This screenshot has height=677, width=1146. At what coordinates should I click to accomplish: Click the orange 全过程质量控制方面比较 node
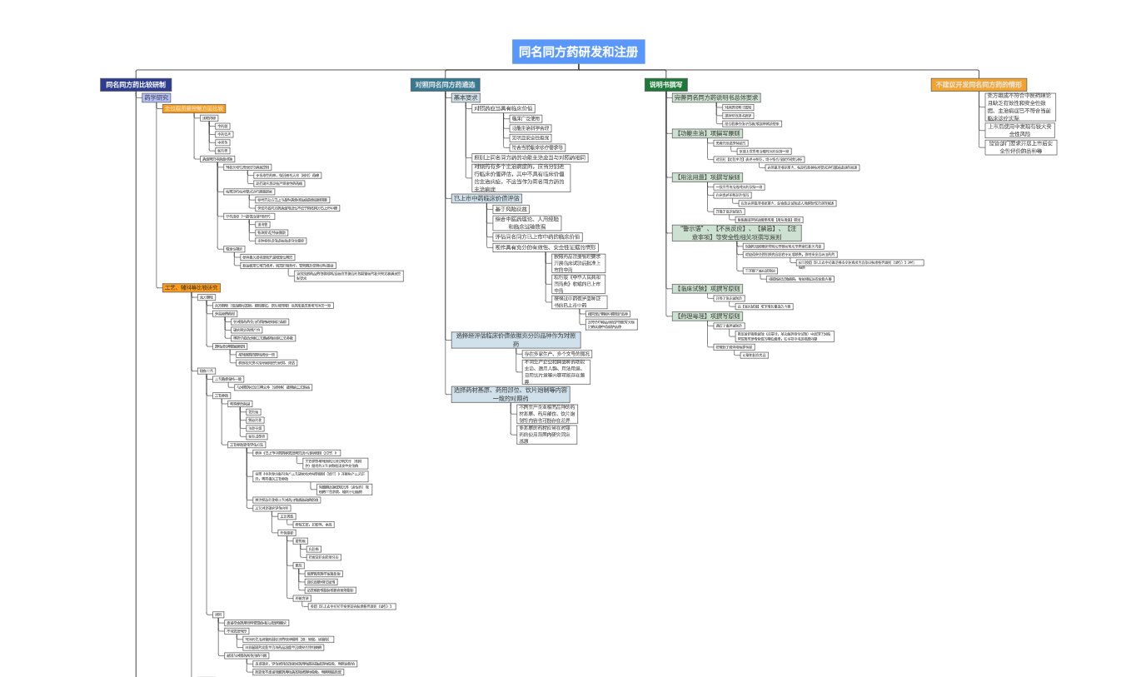pyautogui.click(x=193, y=108)
